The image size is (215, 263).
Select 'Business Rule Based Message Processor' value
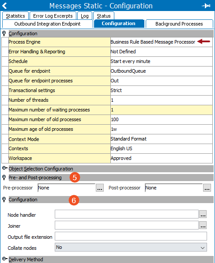point(153,42)
